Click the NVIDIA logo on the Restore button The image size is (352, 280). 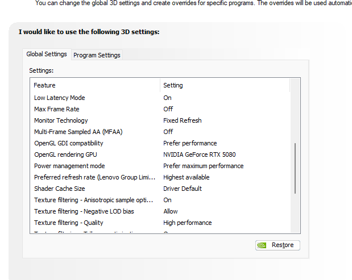(262, 245)
